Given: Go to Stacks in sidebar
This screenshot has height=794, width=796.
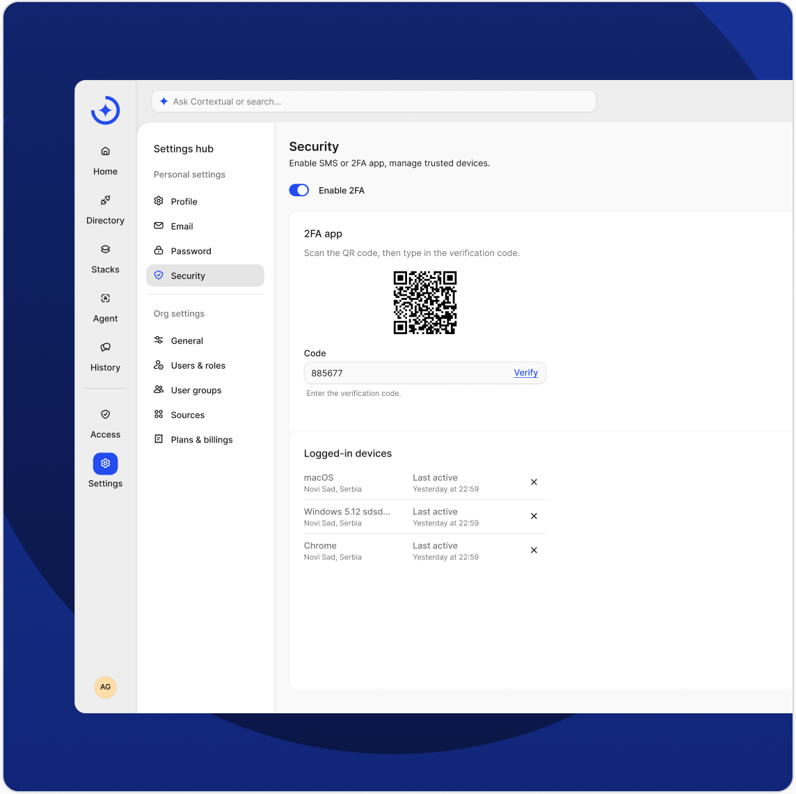Looking at the screenshot, I should click(105, 249).
